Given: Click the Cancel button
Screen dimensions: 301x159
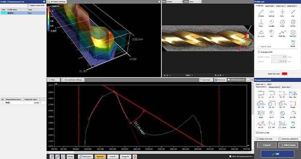Looking at the screenshot, I should tap(267, 145).
